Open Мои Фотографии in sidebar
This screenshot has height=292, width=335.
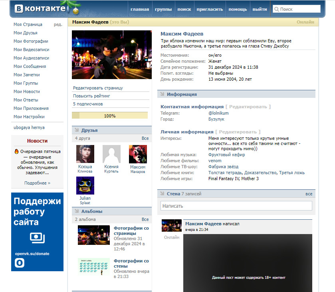[x=31, y=41]
